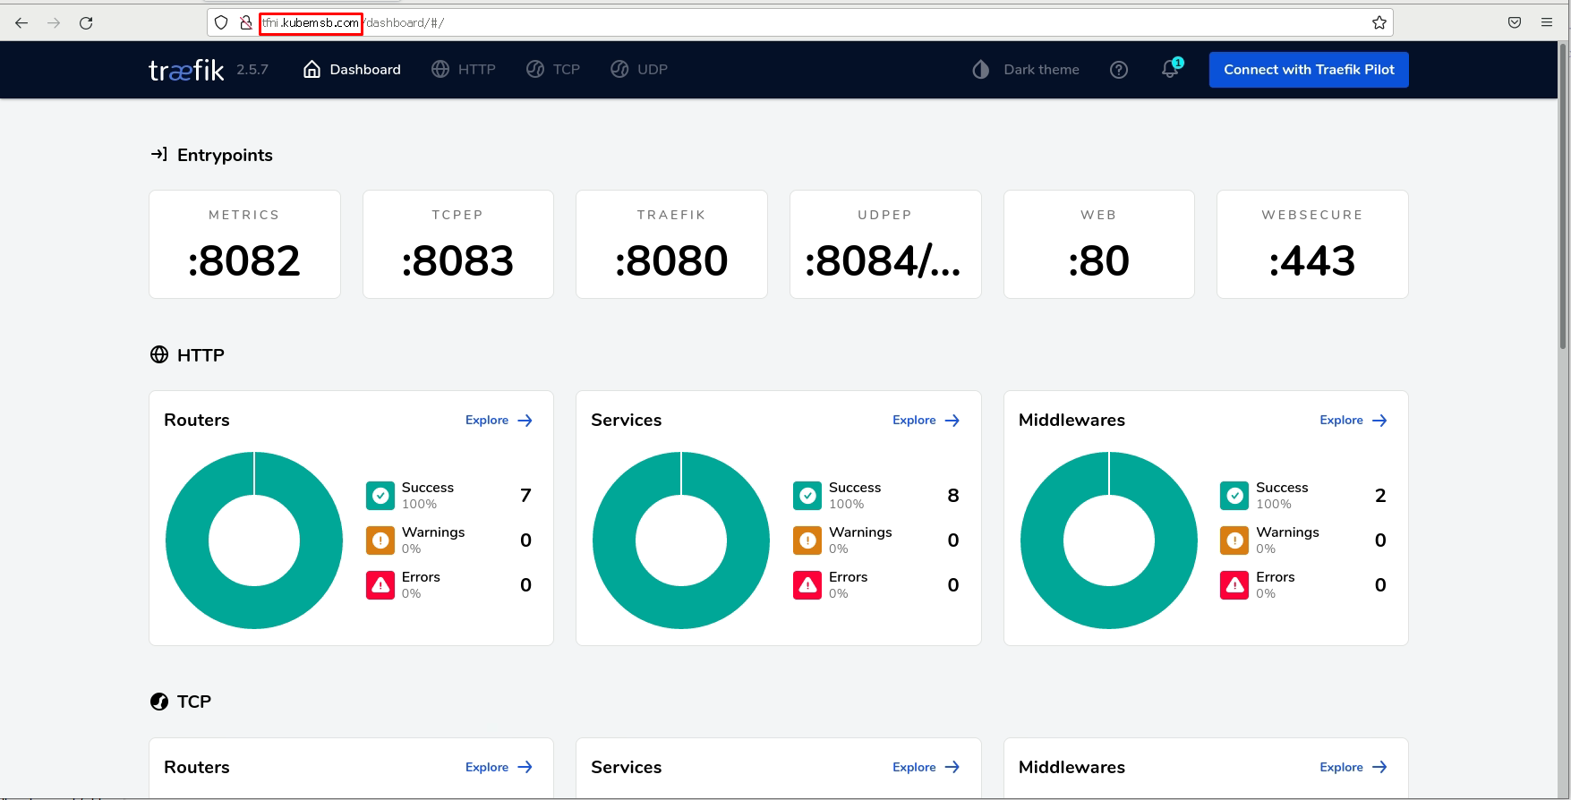Bookmark this page with the star icon
The width and height of the screenshot is (1571, 800).
1379,22
